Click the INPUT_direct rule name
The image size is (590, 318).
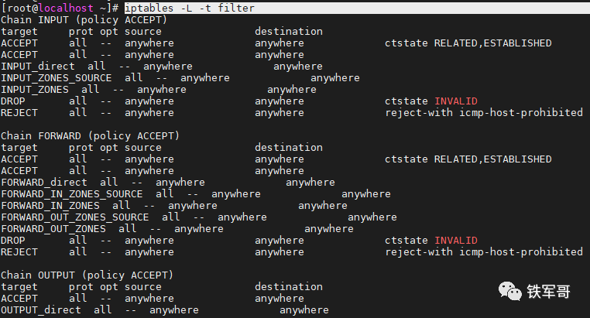tap(38, 66)
